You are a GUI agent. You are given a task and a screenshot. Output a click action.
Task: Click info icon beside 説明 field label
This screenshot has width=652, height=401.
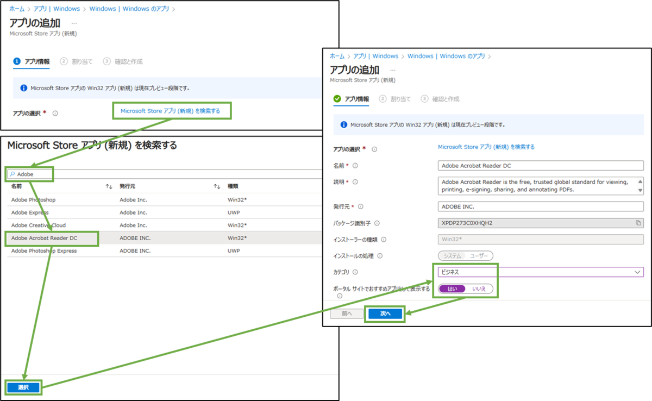click(355, 181)
